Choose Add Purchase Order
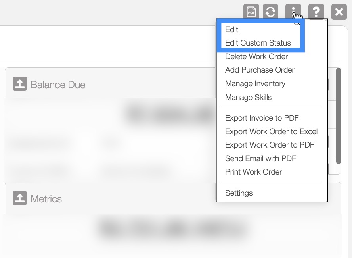Viewport: 352px width, 258px height. (x=260, y=70)
